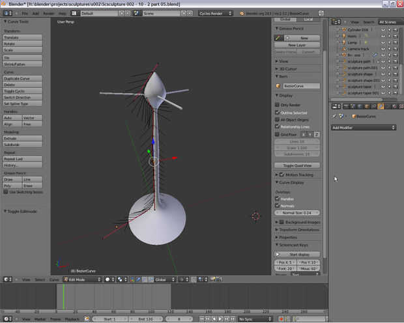Click the Lamp object icon in outliner
This screenshot has width=404, height=323.
click(343, 42)
